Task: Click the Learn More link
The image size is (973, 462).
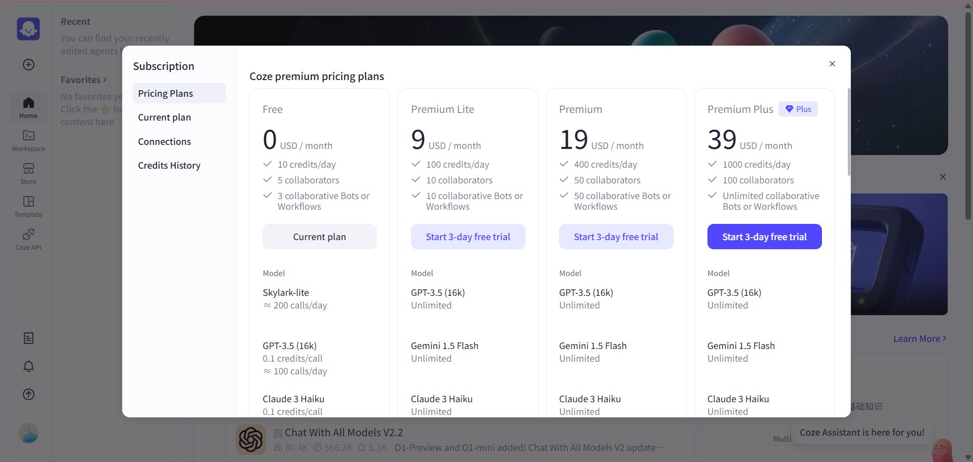Action: (x=919, y=338)
